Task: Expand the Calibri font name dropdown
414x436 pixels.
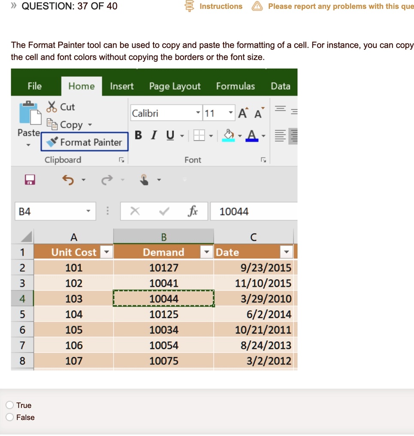Action: pos(198,113)
